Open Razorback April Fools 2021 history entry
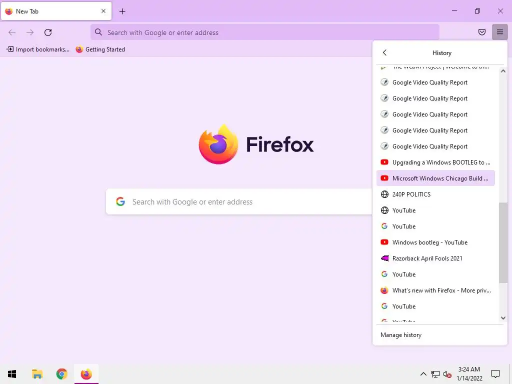Image resolution: width=512 pixels, height=384 pixels. (x=435, y=258)
